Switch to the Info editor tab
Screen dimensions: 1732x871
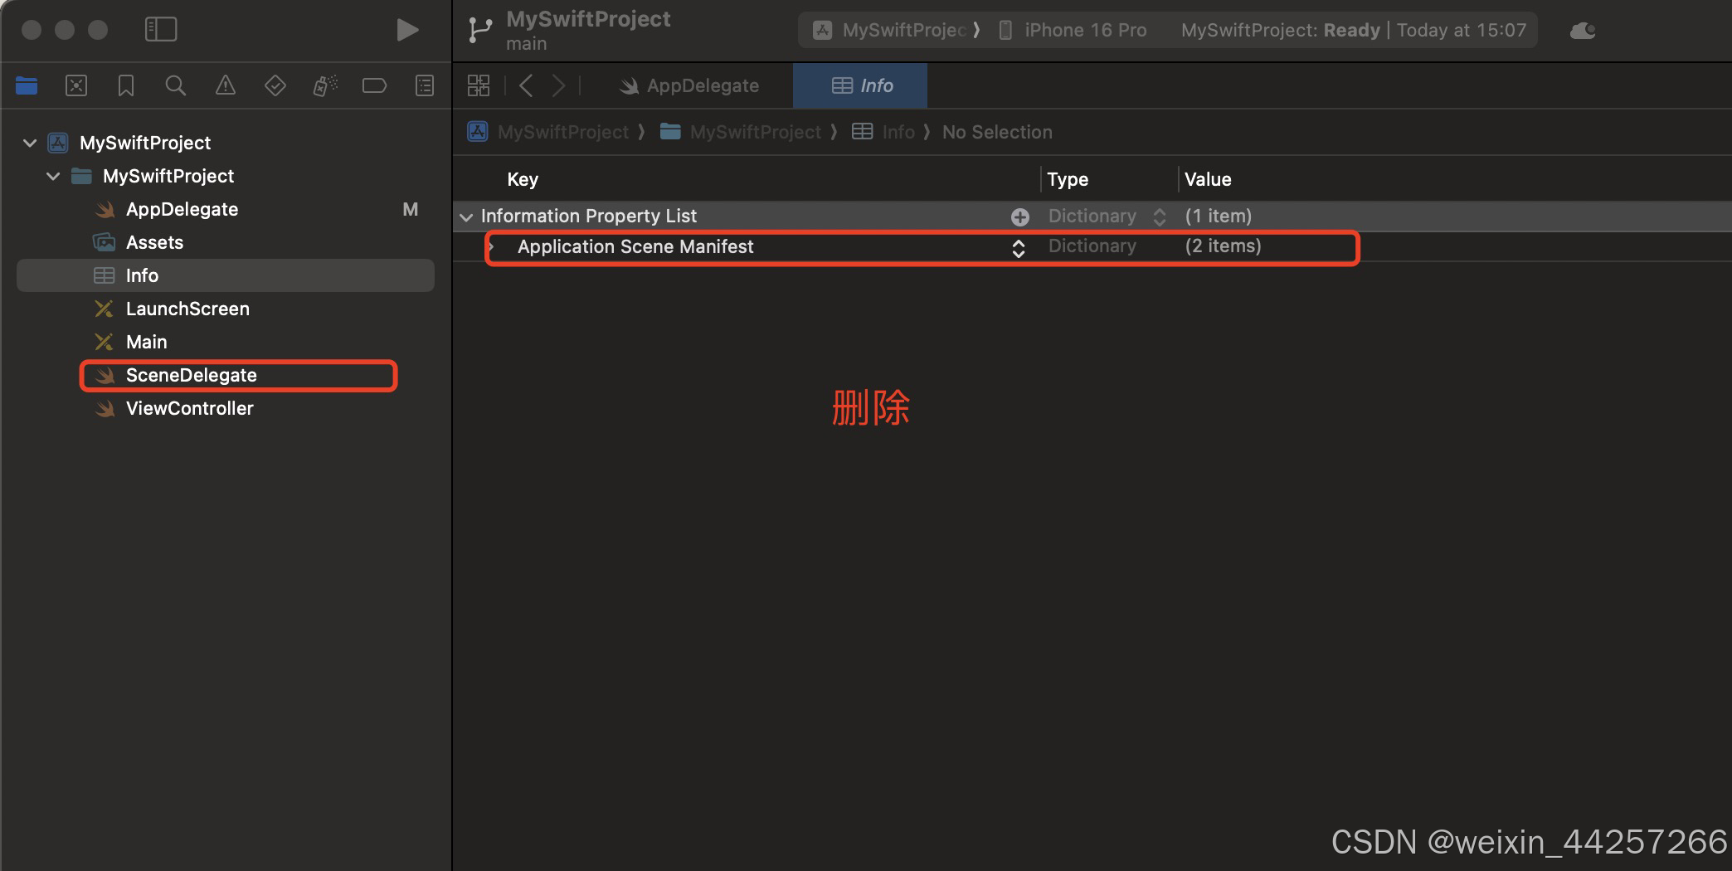pyautogui.click(x=859, y=85)
